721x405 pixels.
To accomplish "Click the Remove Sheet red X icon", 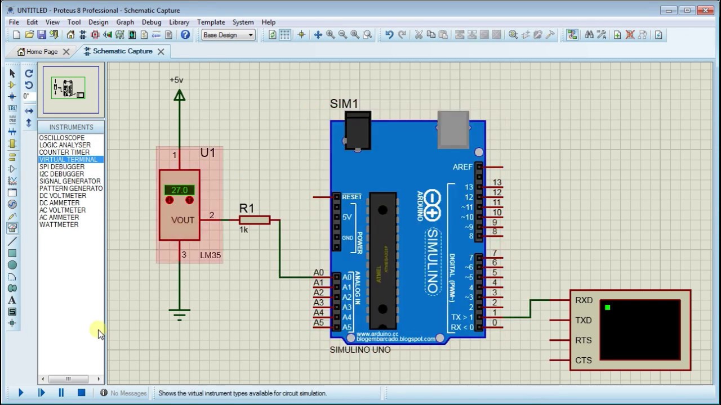I will [630, 35].
